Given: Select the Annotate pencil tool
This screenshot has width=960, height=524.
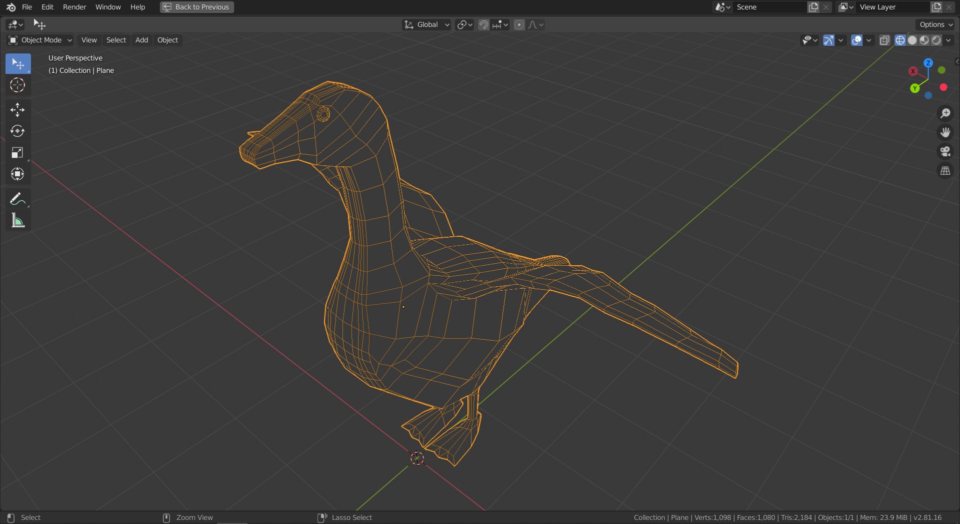Looking at the screenshot, I should click(18, 199).
